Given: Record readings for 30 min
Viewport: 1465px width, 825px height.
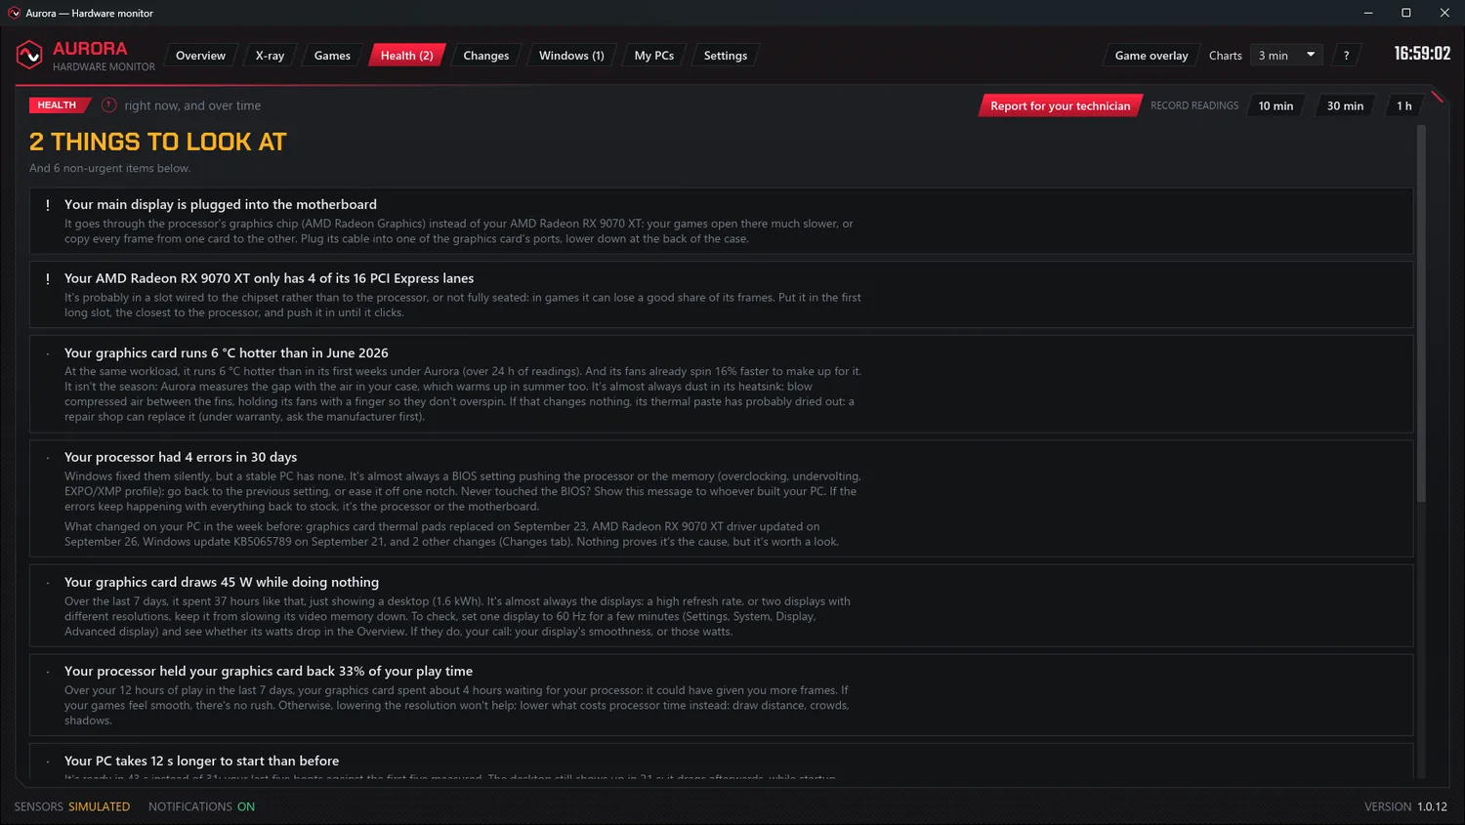Looking at the screenshot, I should (x=1345, y=105).
